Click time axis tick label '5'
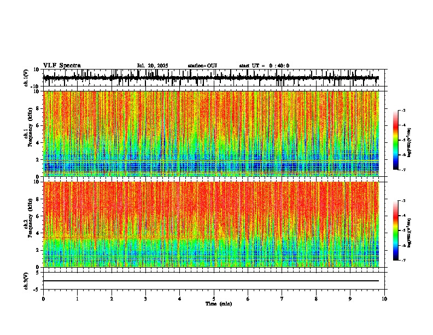The height and width of the screenshot is (335, 433). coord(214,299)
